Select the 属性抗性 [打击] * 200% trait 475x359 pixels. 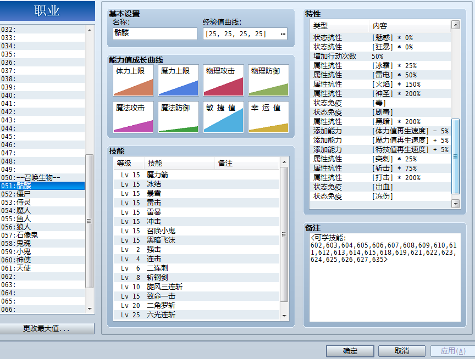(380, 177)
